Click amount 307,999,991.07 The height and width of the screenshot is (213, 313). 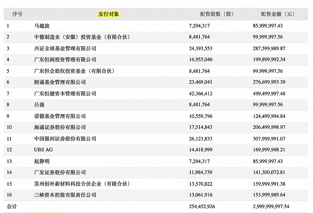269,139
